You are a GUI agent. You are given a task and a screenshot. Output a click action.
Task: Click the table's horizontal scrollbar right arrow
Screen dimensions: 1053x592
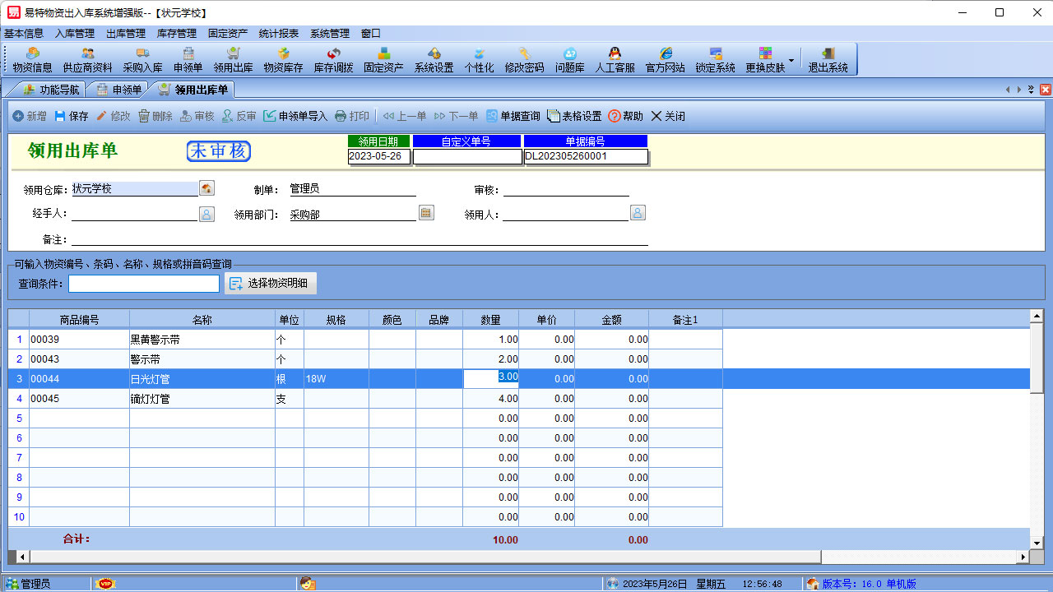coord(1023,557)
